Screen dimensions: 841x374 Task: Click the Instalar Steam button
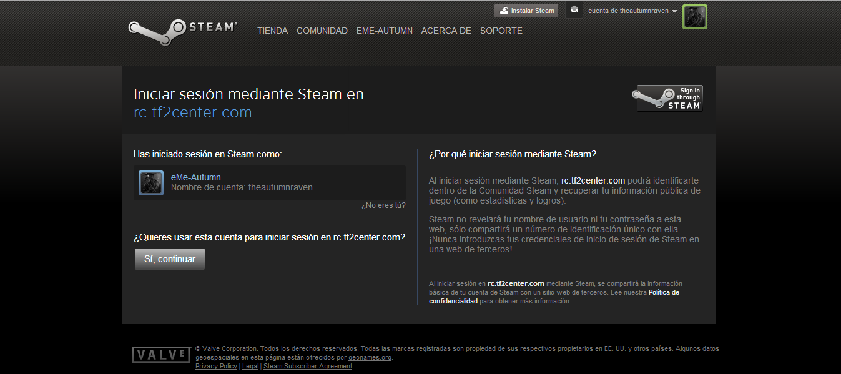(526, 11)
